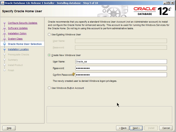
Task: Jump to the System Class step
Action: [x=15, y=39]
